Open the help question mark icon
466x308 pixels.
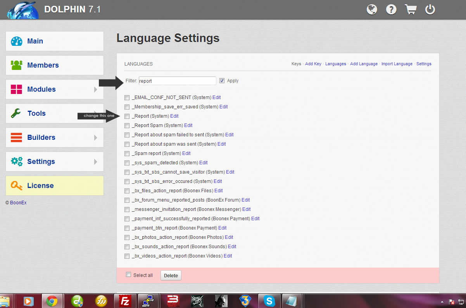point(391,10)
